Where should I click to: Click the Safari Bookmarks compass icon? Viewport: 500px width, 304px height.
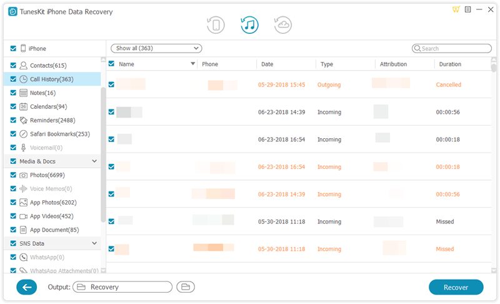23,134
